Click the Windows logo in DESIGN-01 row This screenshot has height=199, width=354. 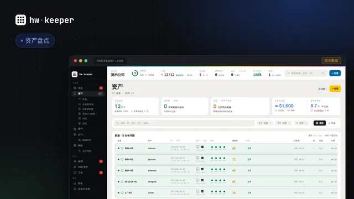coord(202,180)
